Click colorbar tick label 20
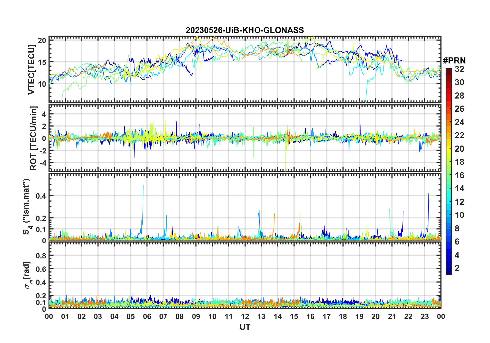The width and height of the screenshot is (490, 343). tap(459, 149)
